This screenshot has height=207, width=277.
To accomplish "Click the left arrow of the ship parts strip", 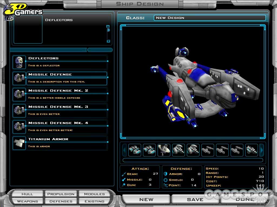I will pyautogui.click(x=124, y=150).
